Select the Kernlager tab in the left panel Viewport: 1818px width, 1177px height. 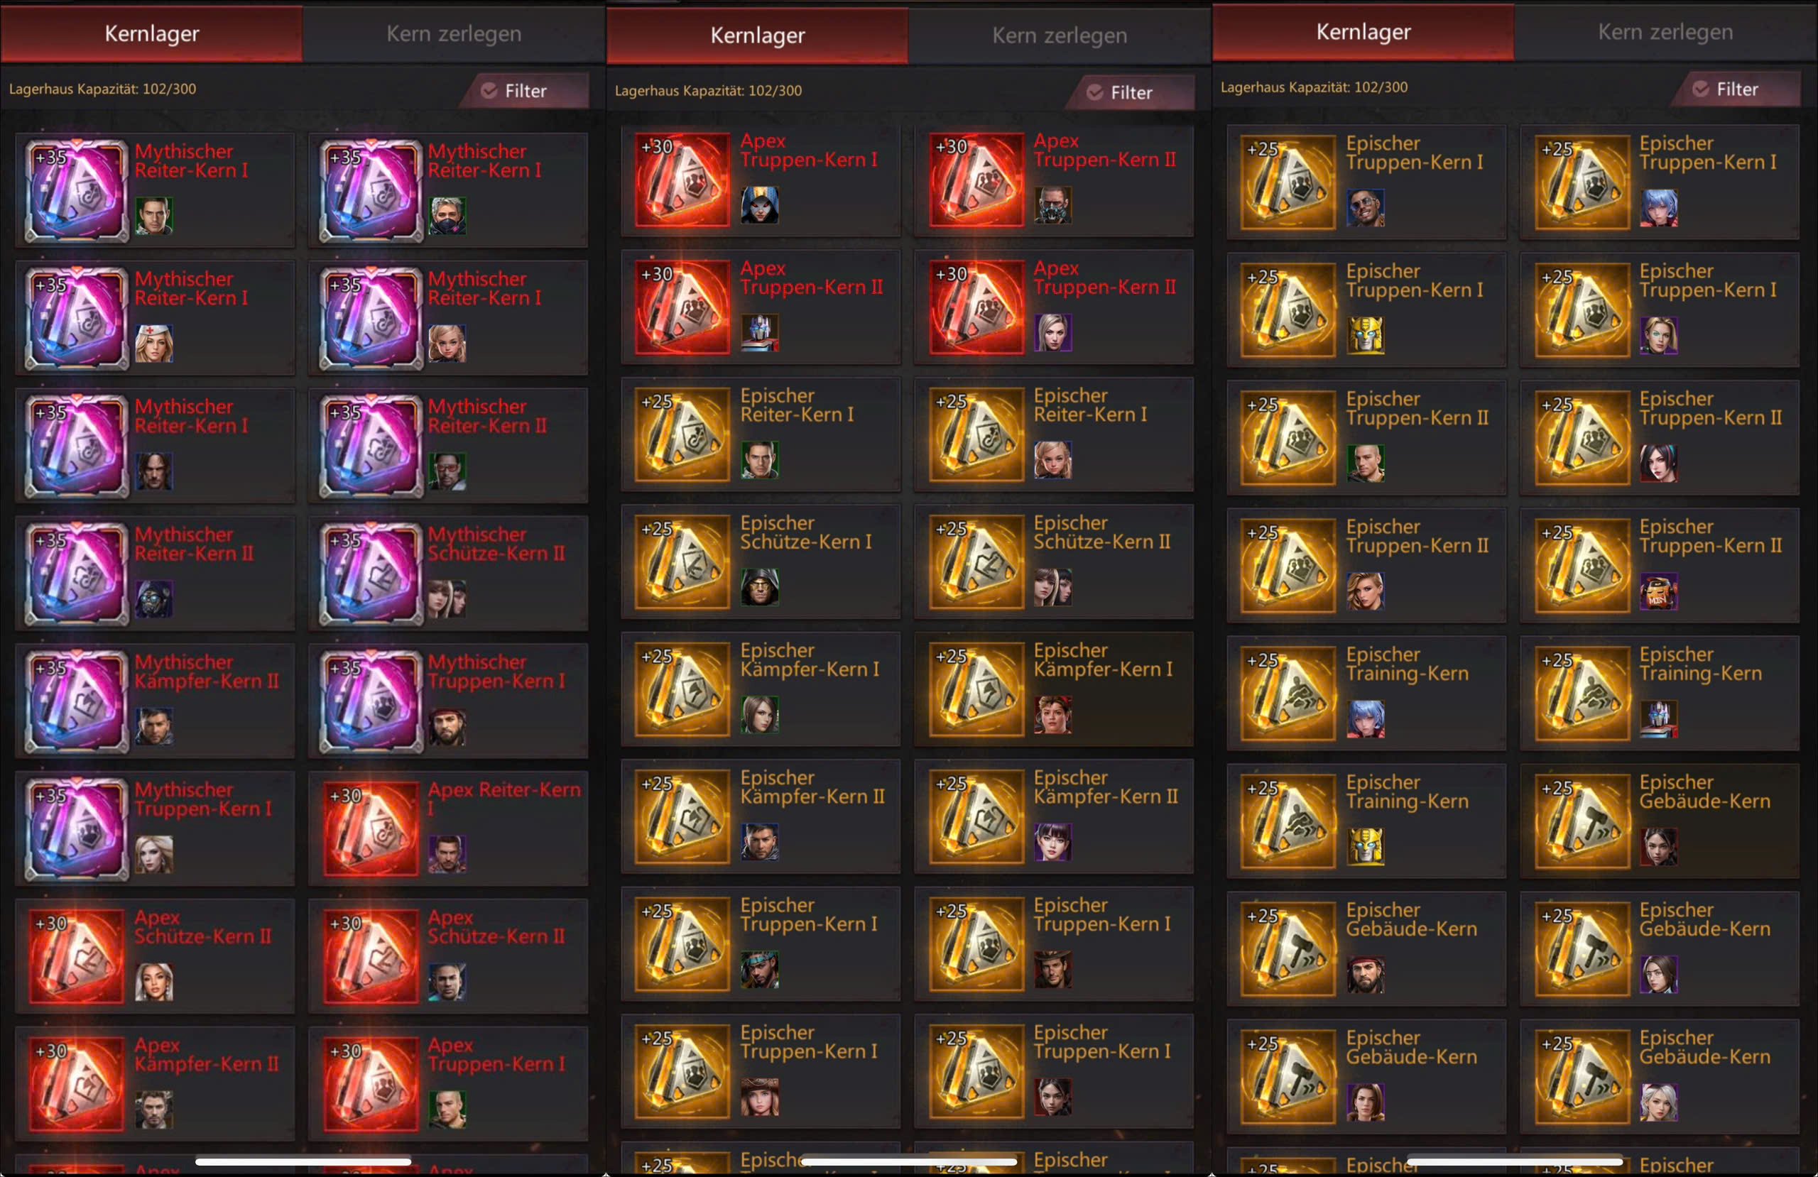(151, 33)
